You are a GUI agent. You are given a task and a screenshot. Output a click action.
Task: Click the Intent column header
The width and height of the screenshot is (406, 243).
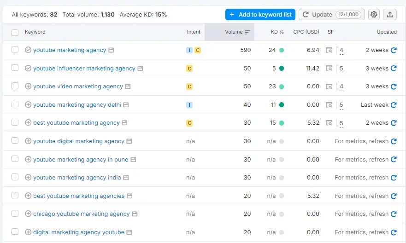click(194, 32)
